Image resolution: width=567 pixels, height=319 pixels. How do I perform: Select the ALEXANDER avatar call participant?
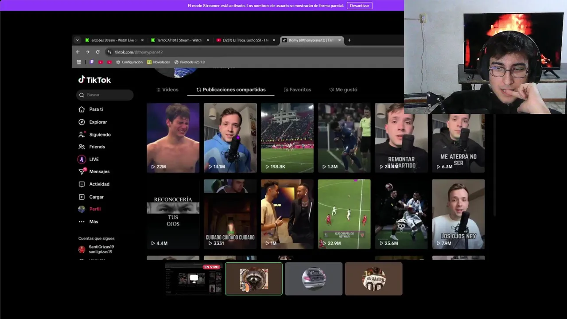[373, 279]
